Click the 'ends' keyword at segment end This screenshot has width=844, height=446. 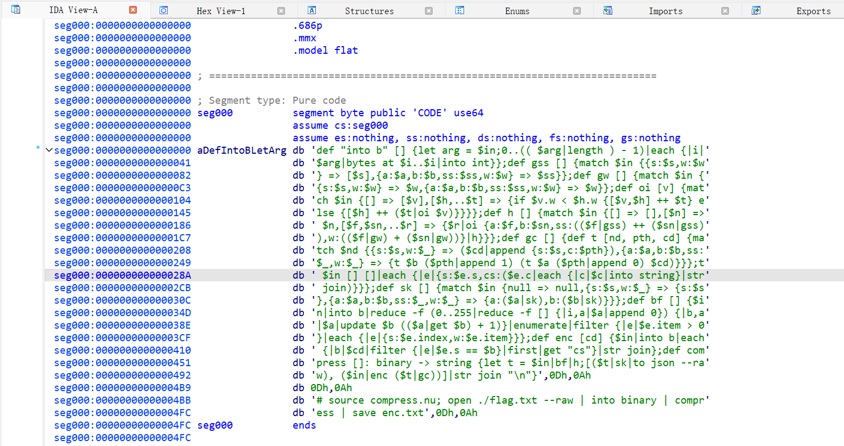(x=304, y=425)
